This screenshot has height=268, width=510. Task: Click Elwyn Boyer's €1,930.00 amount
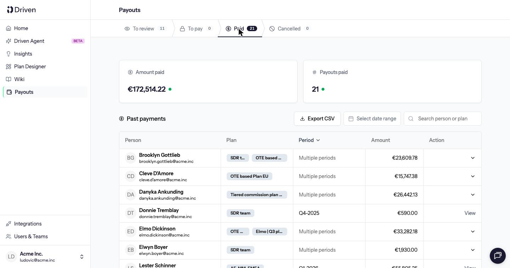tap(406, 250)
